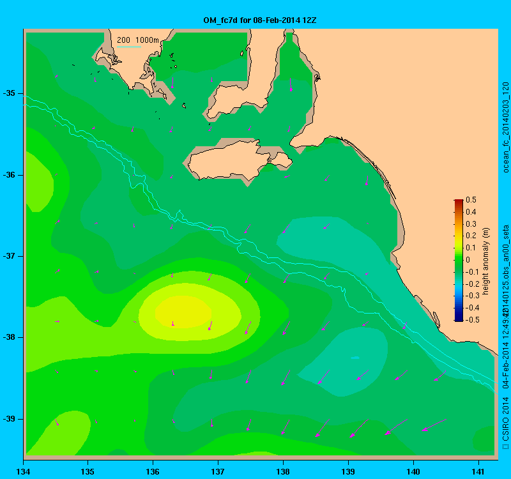Image resolution: width=511 pixels, height=479 pixels.
Task: Select the 140 longitude axis label
Action: (413, 471)
